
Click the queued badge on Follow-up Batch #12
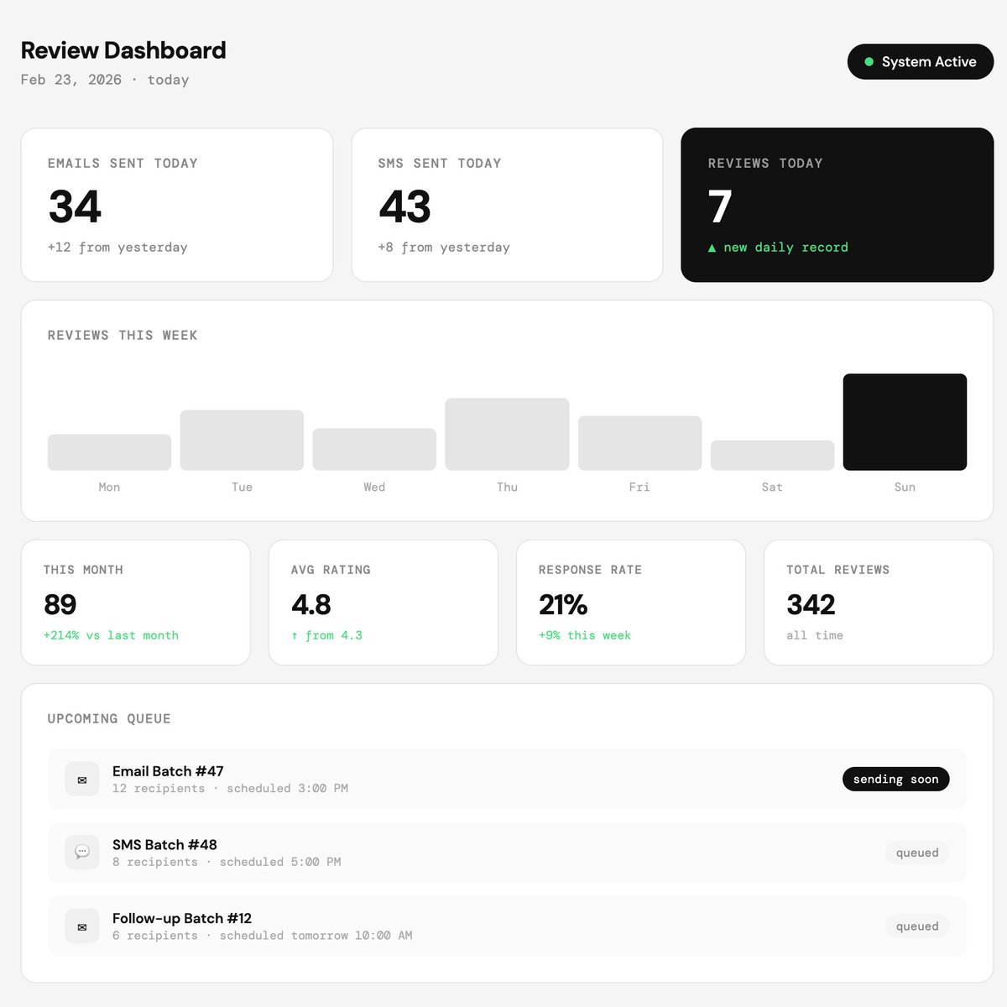click(917, 926)
